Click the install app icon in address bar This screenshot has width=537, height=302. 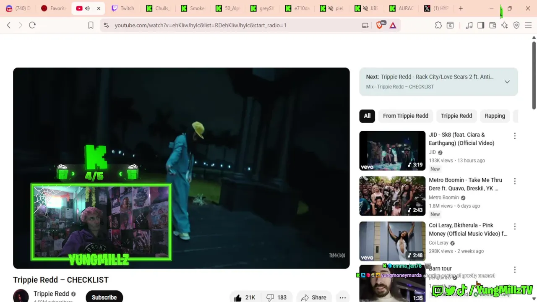pyautogui.click(x=365, y=25)
